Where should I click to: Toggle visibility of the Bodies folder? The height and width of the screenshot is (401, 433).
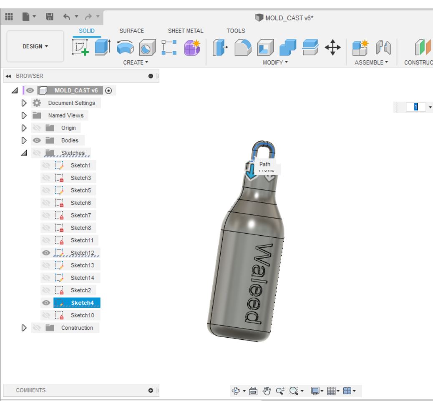[37, 140]
